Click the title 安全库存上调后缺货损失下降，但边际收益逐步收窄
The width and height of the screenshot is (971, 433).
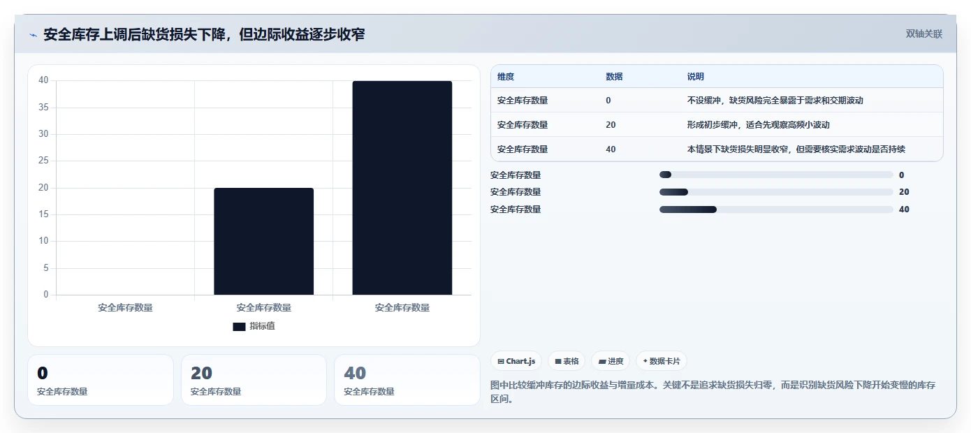204,34
